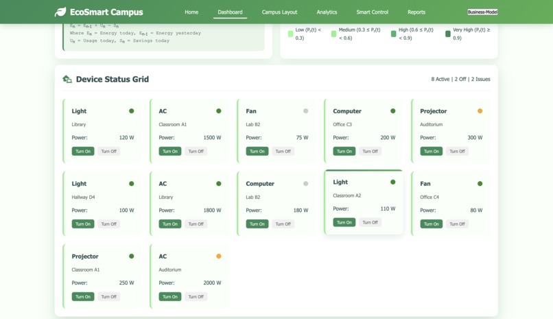This screenshot has width=553, height=319.
Task: Click orange status dot on Projector Auditorium
Action: coord(480,111)
